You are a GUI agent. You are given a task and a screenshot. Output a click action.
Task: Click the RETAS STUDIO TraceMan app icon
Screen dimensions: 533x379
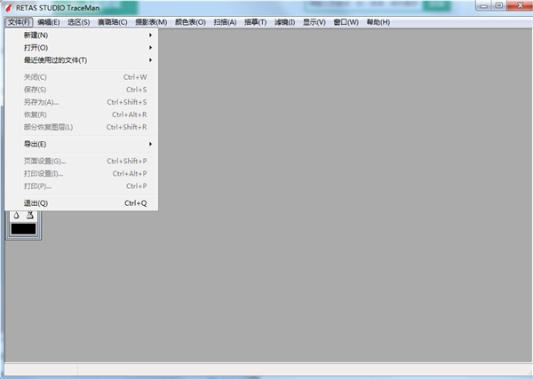click(x=8, y=6)
